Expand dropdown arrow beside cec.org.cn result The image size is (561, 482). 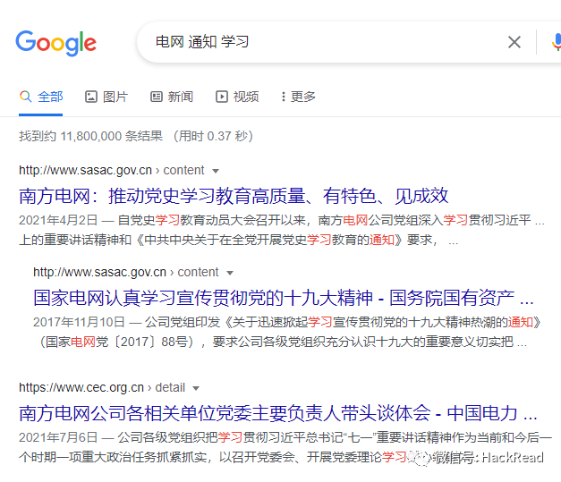[196, 388]
